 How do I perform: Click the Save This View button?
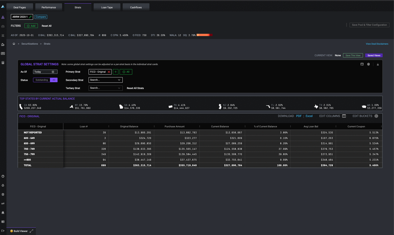pos(353,55)
